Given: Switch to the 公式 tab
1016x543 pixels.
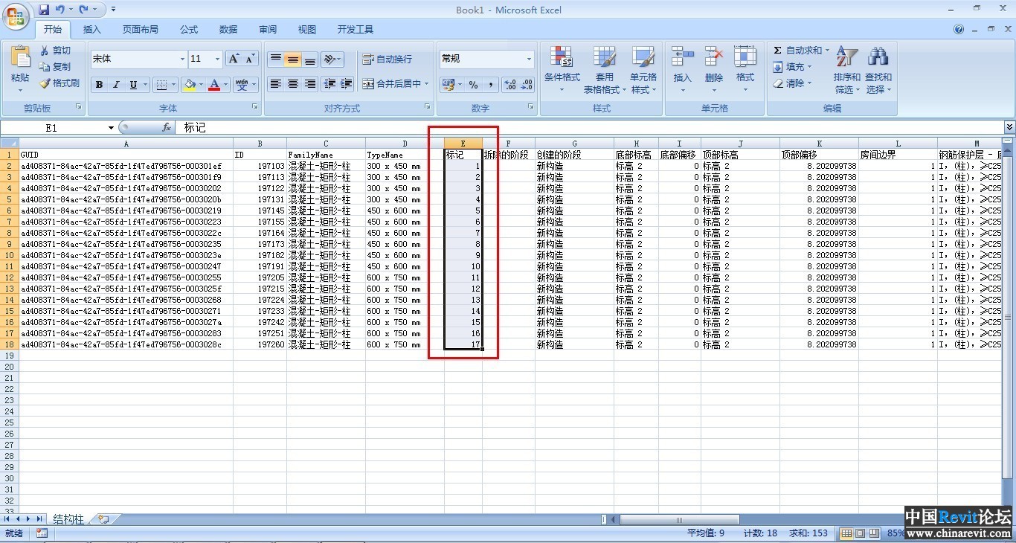Looking at the screenshot, I should pyautogui.click(x=189, y=30).
